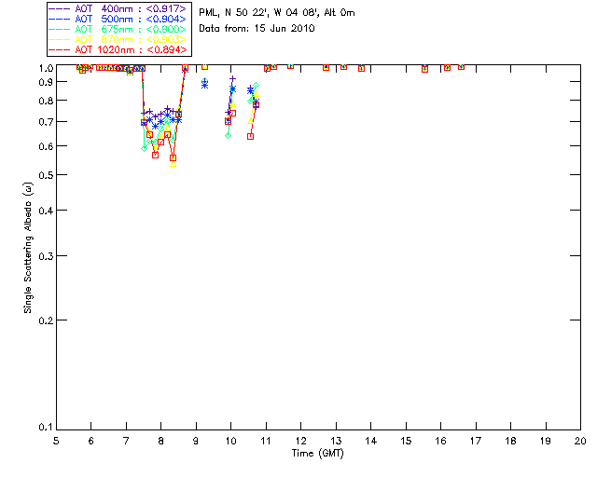Click the green diamond marker near 7.5 GMT

[x=144, y=148]
